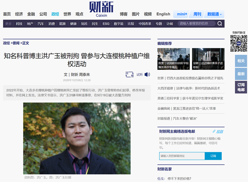Open 健康 subcategory

coord(73,24)
